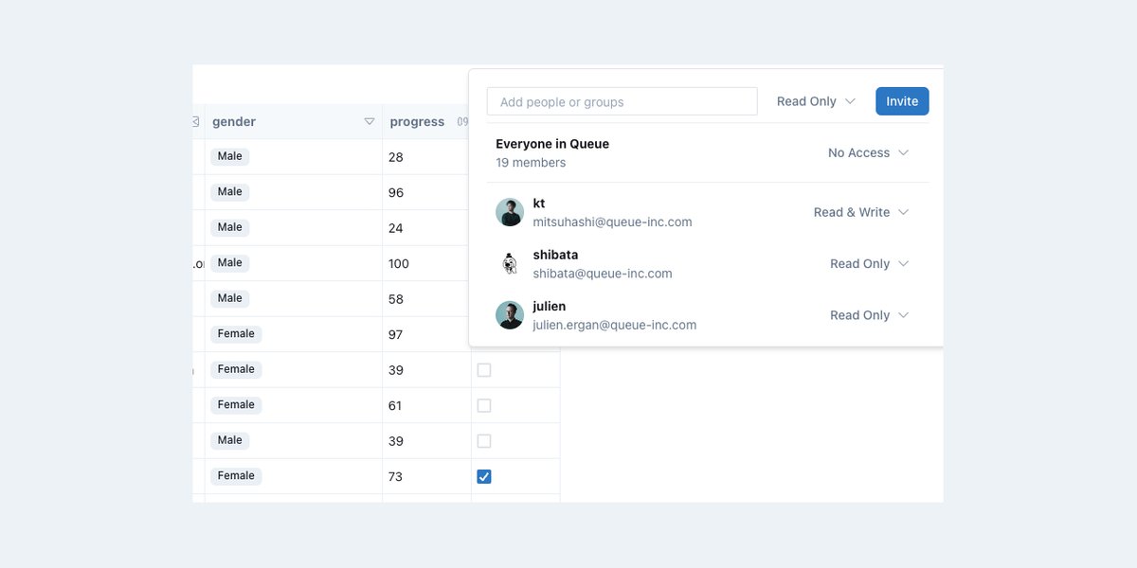Open the Read Only dropdown beside Invite

tap(816, 101)
